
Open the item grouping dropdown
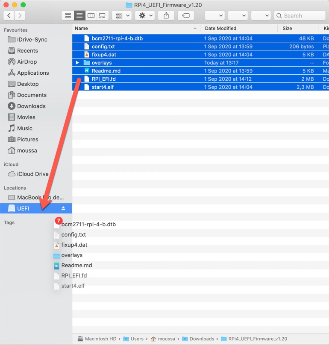[122, 16]
